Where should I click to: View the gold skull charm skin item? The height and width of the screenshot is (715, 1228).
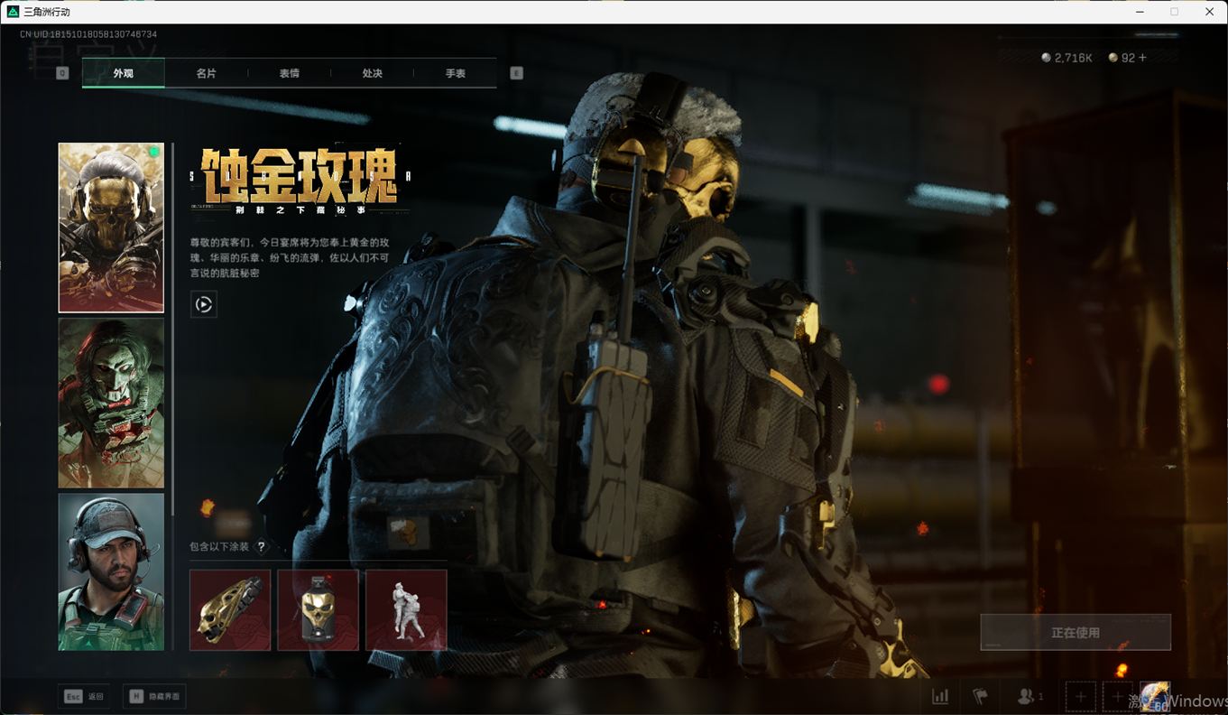[x=318, y=609]
